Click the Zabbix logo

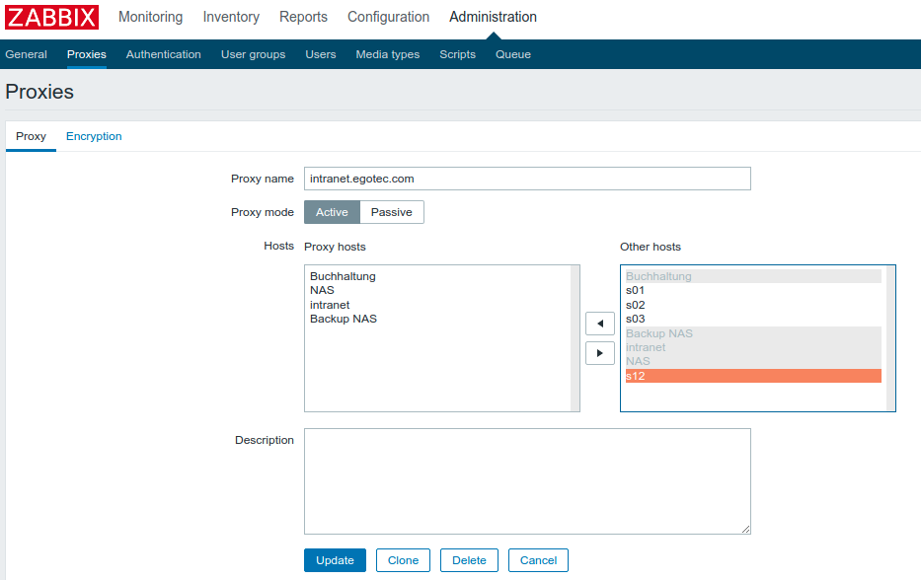pyautogui.click(x=51, y=17)
